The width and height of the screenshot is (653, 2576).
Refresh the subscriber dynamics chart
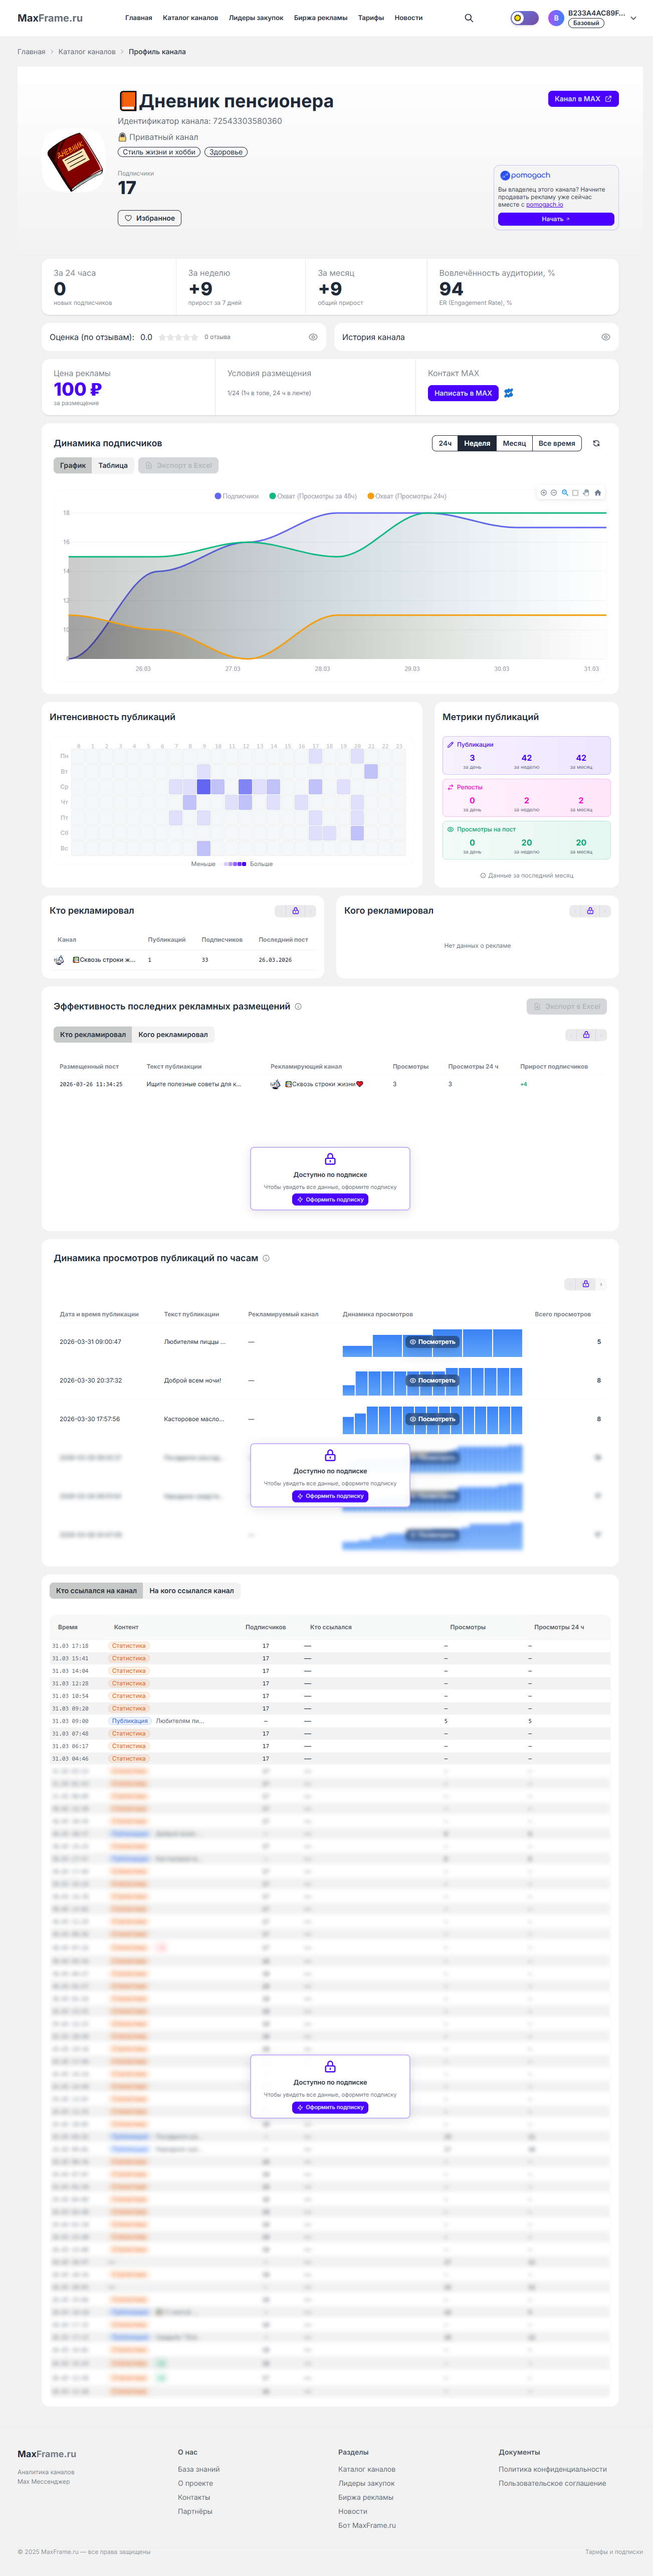pos(596,443)
